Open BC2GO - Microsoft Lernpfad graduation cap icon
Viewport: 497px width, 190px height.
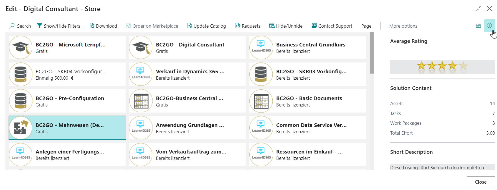[x=21, y=47]
